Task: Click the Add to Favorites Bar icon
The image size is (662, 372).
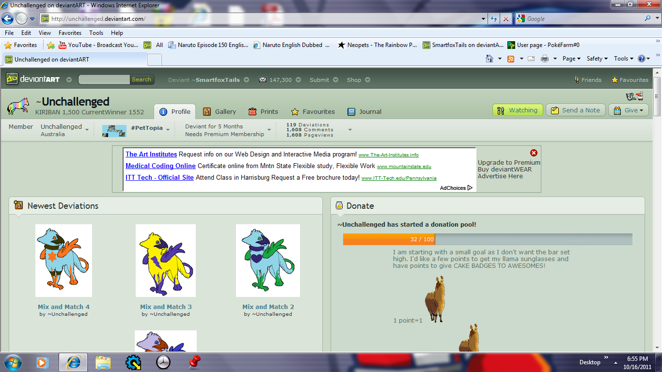Action: [x=51, y=45]
